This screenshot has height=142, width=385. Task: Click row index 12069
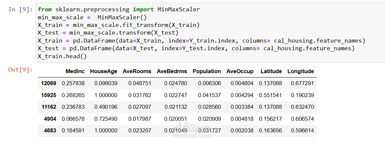(x=49, y=83)
